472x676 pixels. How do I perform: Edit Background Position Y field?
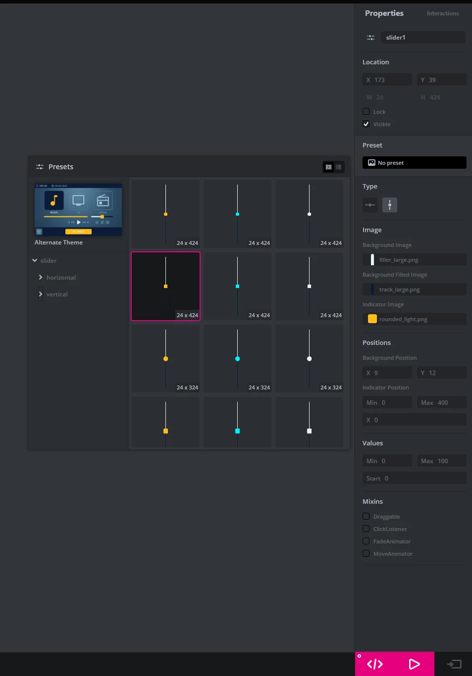(441, 373)
